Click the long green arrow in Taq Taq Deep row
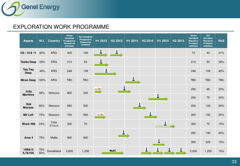Viewport: 240px width, 166px height. tap(106, 74)
